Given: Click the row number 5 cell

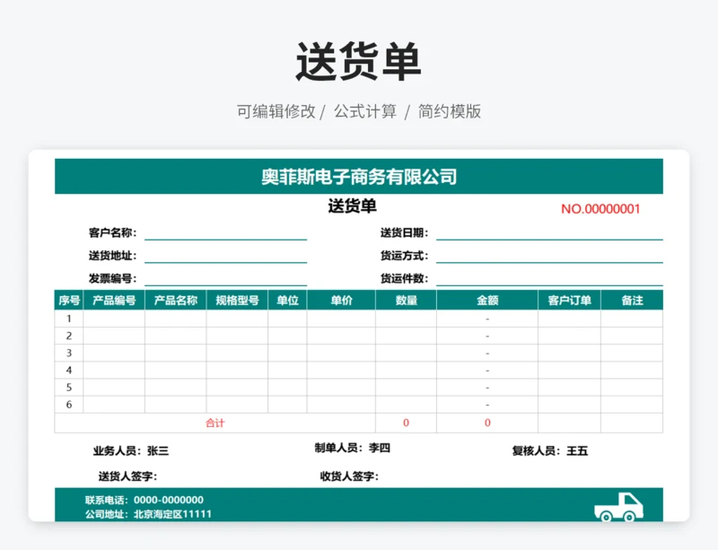Looking at the screenshot, I should point(69,388).
